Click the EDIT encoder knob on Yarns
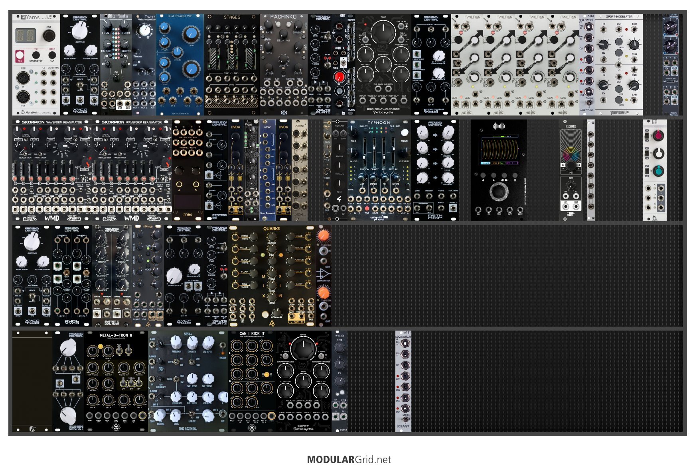Viewport: 699px width, 468px height. 49,36
